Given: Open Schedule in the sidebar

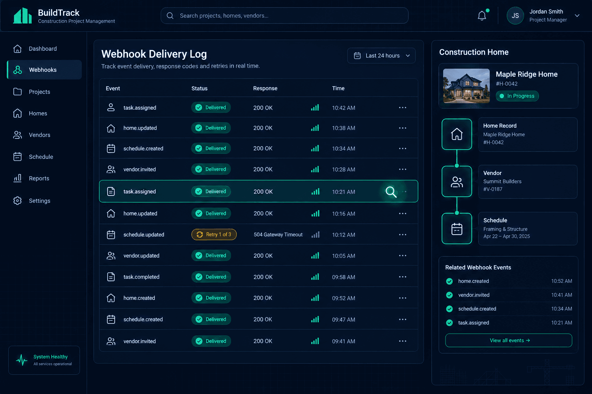Looking at the screenshot, I should (x=44, y=157).
